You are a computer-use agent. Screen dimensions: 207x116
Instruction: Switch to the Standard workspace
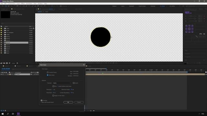point(132,6)
